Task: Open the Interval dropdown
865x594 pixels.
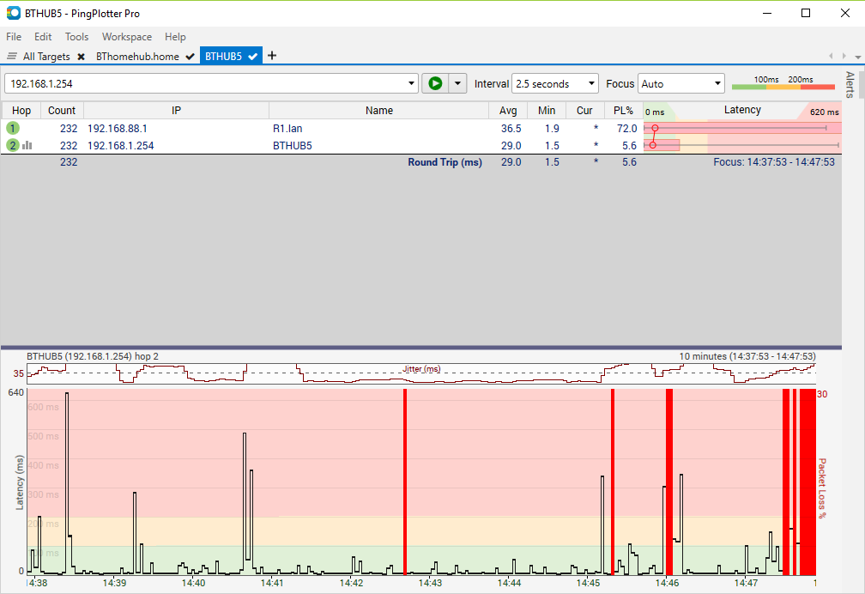Action: coord(590,83)
